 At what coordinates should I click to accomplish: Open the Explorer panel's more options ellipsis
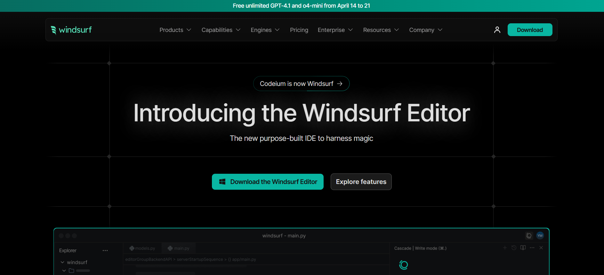coord(105,251)
